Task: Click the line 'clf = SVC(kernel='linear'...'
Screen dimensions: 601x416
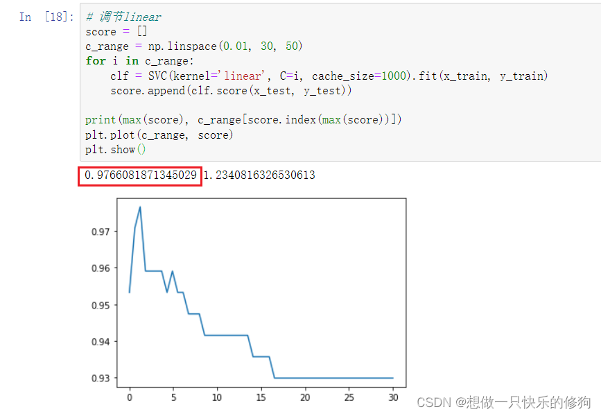Action: [x=329, y=76]
